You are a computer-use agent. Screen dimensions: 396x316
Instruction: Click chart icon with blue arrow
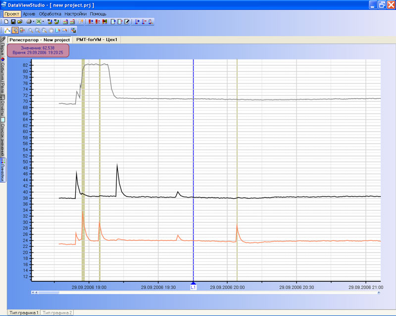[65, 22]
